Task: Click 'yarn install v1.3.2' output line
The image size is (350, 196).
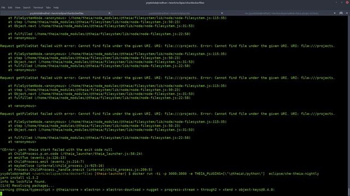Action: coord(19,178)
